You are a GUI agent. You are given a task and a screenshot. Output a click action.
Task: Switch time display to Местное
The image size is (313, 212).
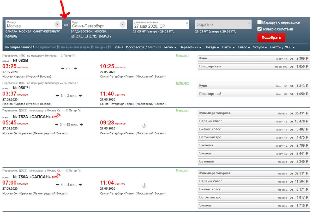click(155, 47)
